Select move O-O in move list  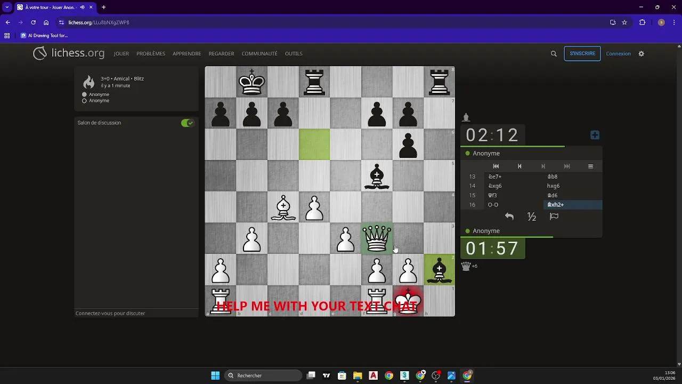[x=514, y=205]
